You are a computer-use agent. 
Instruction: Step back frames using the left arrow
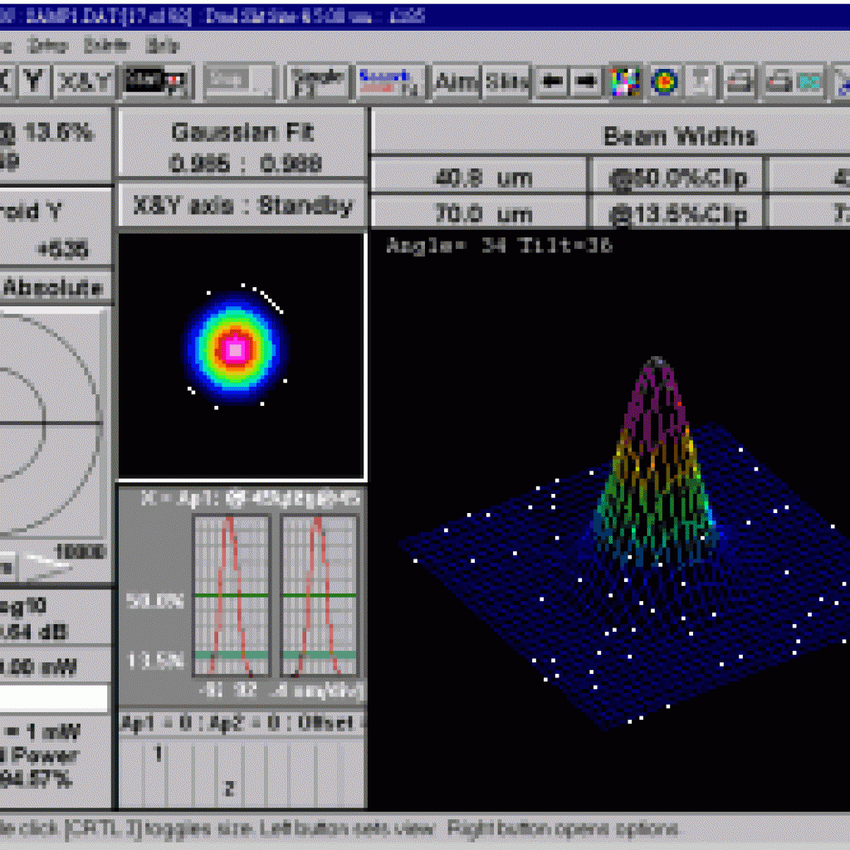click(x=551, y=81)
